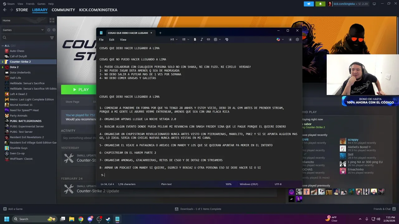399x224 pixels.
Task: Open Steam library advanced filters
Action: tap(52, 38)
